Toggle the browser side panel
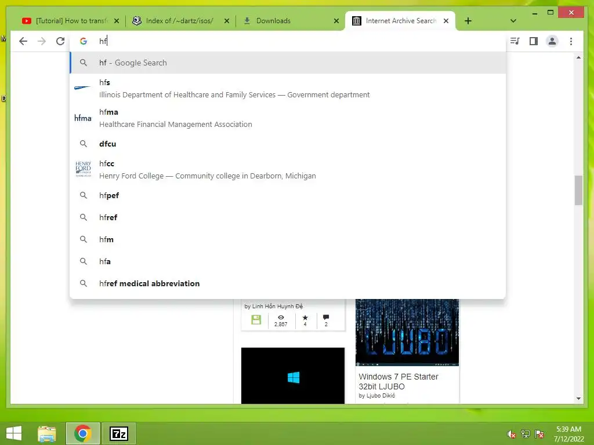The width and height of the screenshot is (594, 445). (534, 41)
